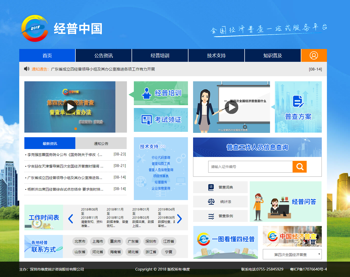
Task: Click the speaker icon beside 通知通告
Action: (26, 69)
